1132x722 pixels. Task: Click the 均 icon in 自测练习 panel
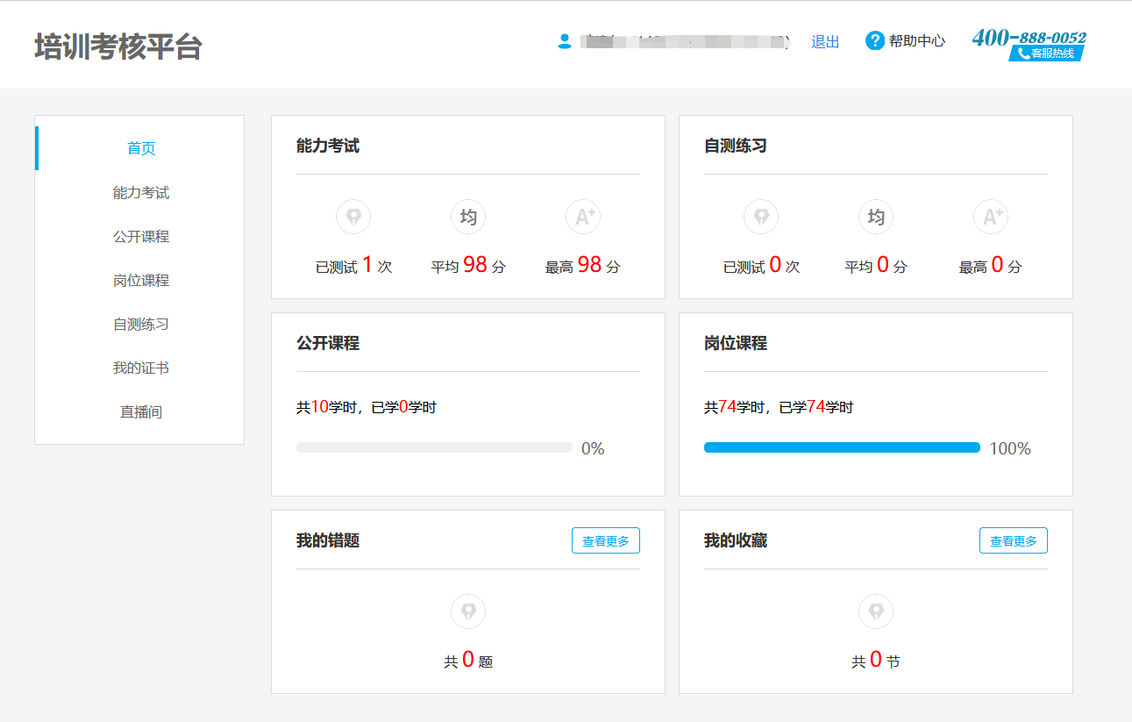pyautogui.click(x=875, y=217)
